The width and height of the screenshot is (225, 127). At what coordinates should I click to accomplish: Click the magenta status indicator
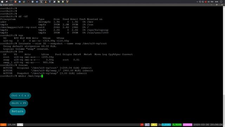(x=187, y=125)
